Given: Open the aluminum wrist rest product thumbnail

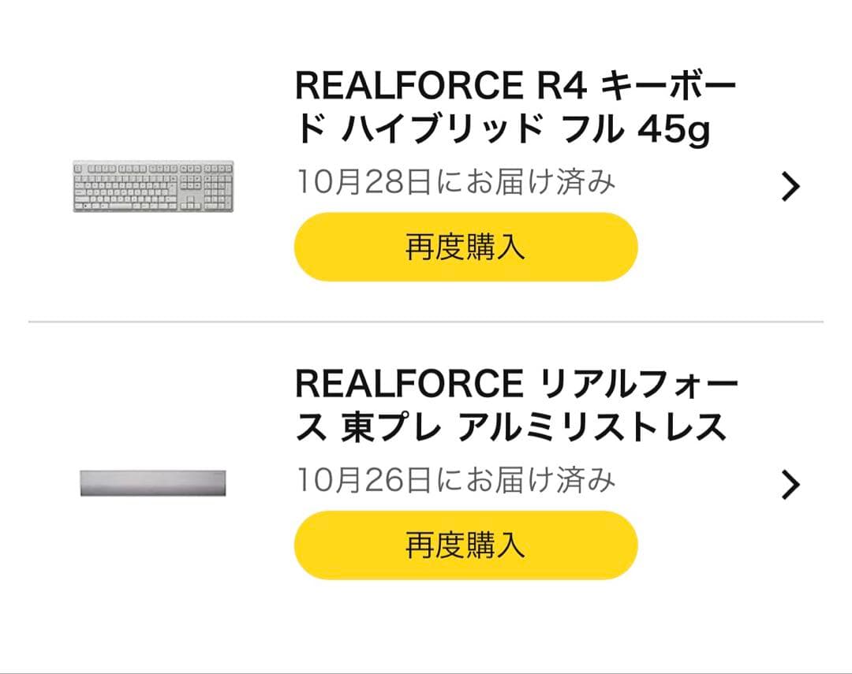Looking at the screenshot, I should coord(154,485).
